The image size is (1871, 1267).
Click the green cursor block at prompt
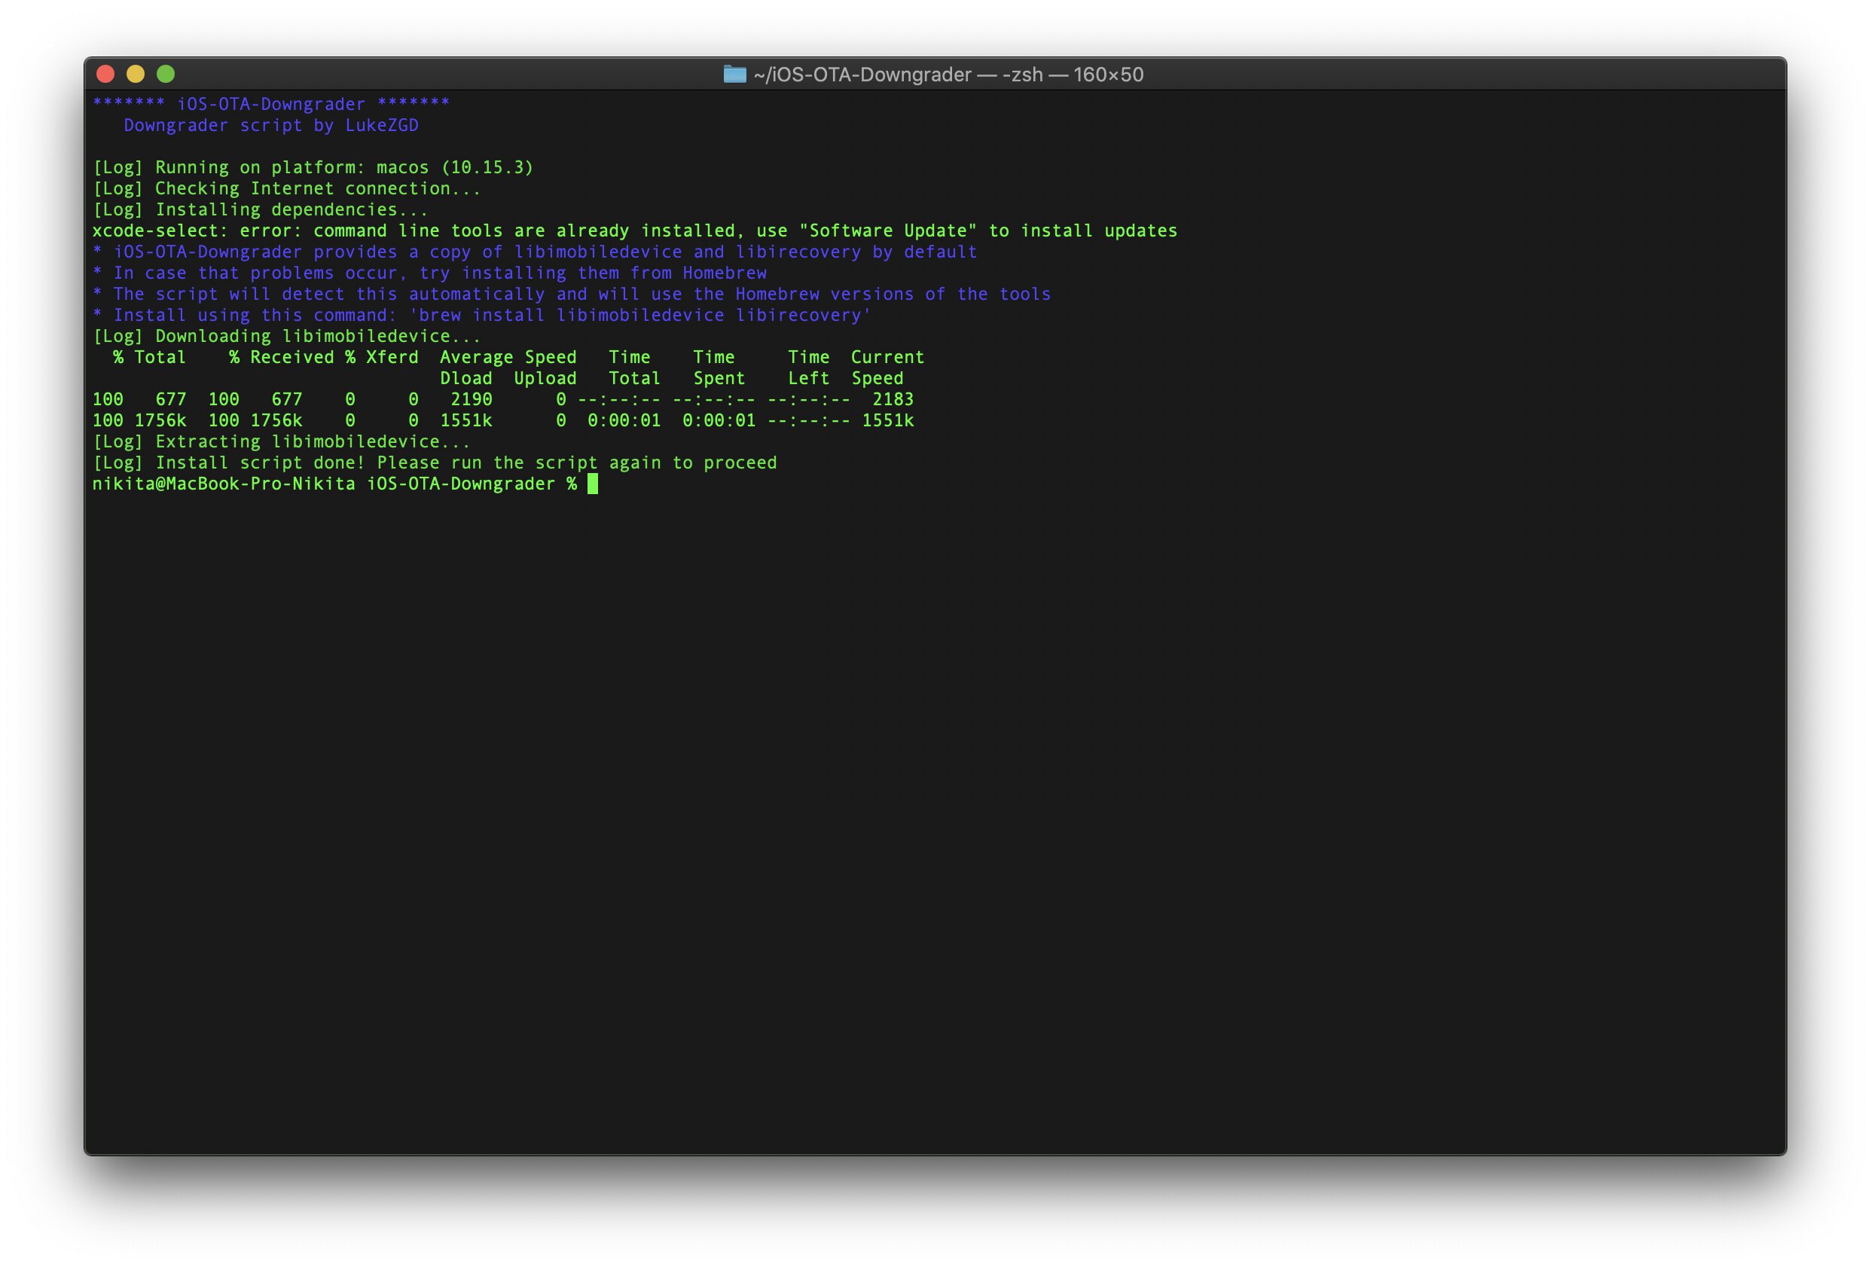tap(593, 484)
